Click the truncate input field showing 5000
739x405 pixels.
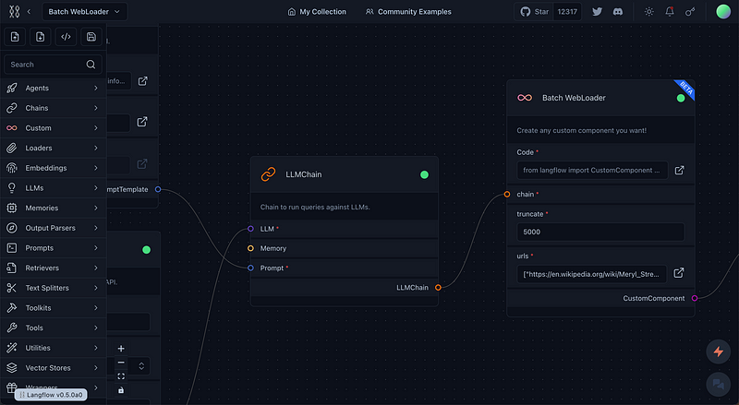point(600,232)
